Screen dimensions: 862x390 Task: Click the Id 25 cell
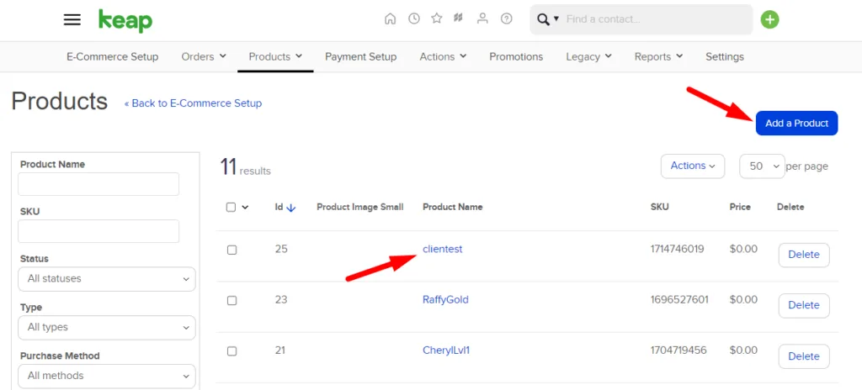[281, 249]
